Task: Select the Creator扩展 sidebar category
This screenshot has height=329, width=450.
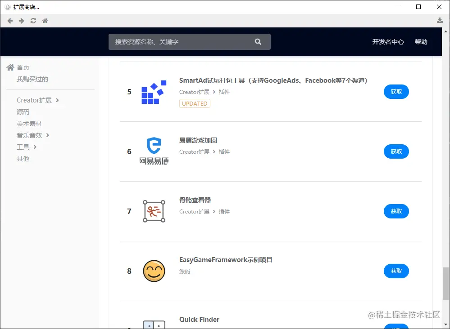Action: (34, 100)
